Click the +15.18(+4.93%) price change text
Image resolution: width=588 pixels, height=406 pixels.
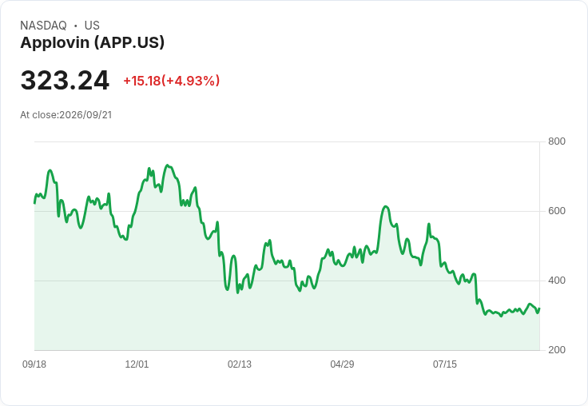[x=172, y=81]
